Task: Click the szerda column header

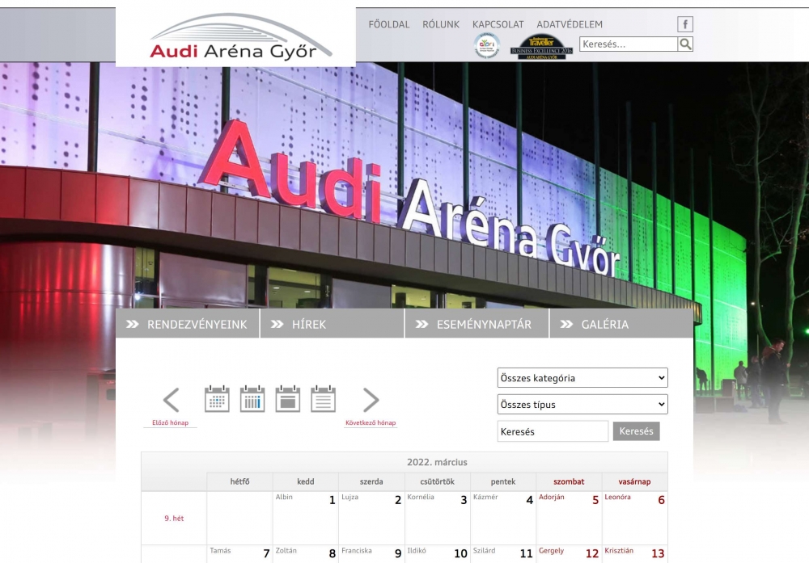Action: 371,481
